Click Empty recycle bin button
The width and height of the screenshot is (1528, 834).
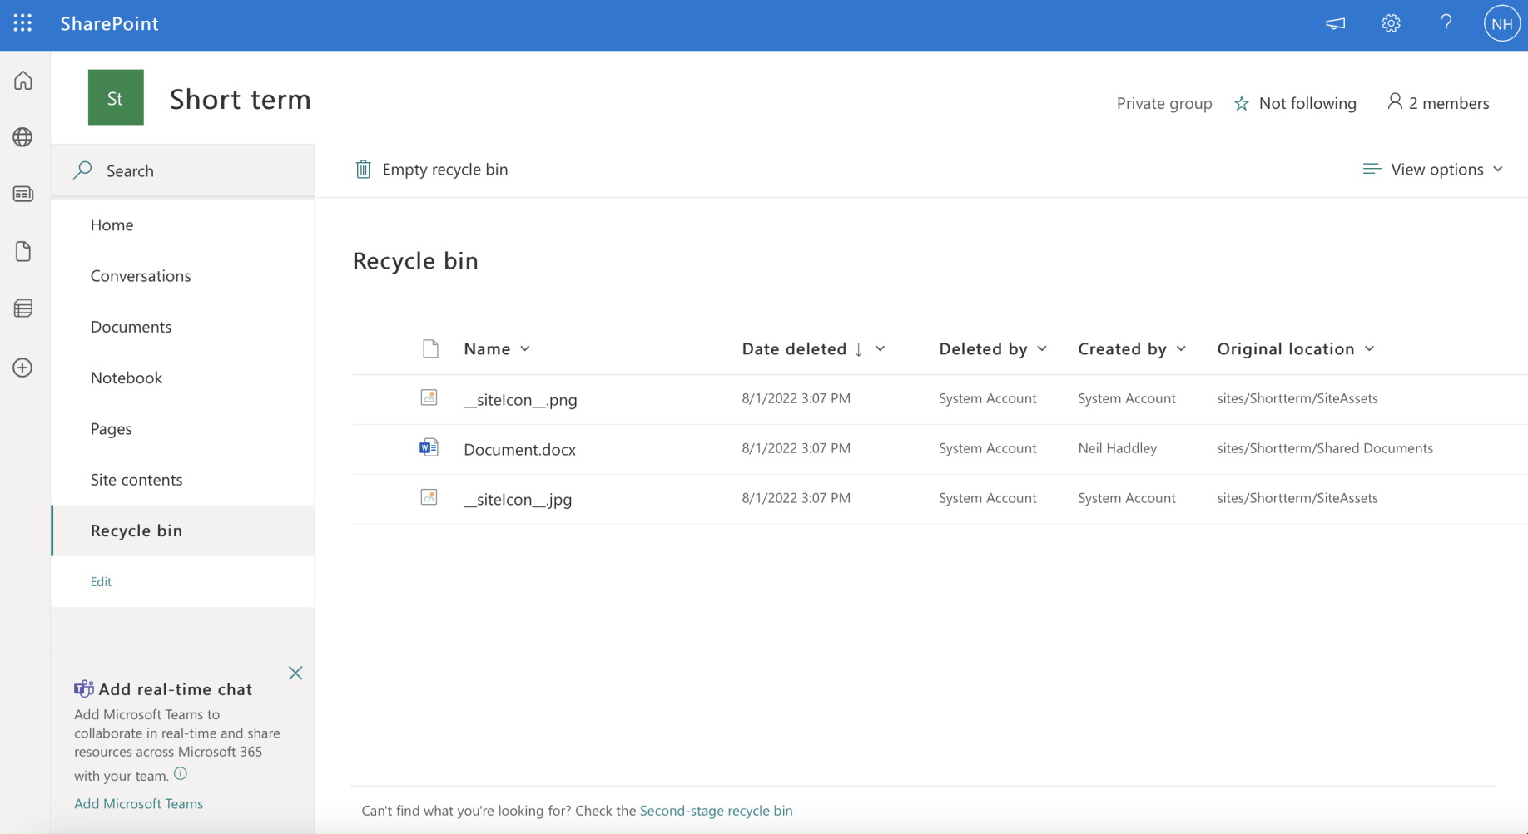432,169
